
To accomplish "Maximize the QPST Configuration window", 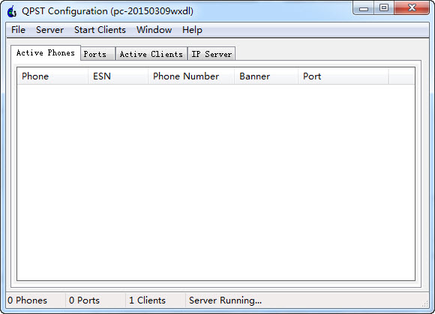I will coord(384,8).
